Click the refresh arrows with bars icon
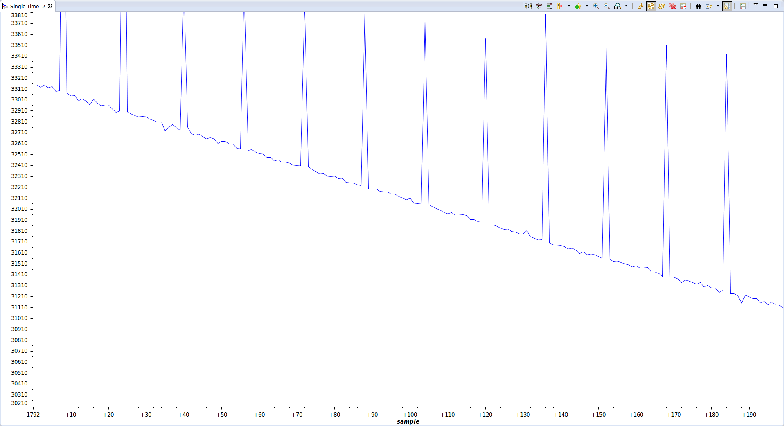The image size is (784, 426). tap(662, 6)
